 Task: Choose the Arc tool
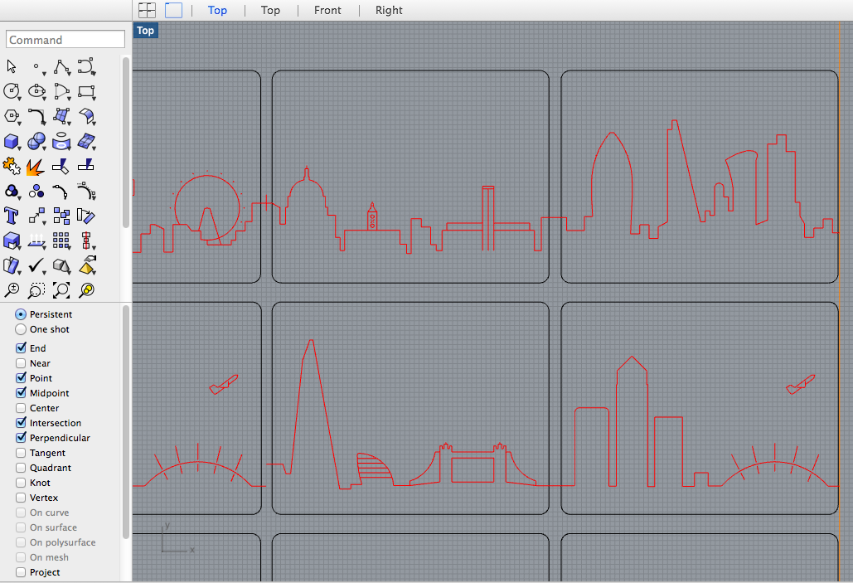pos(61,91)
